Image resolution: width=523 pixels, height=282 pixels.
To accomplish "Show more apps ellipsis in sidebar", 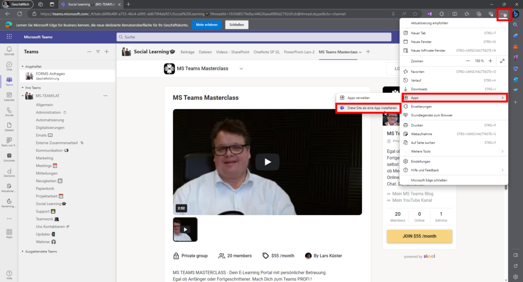I will (x=9, y=219).
